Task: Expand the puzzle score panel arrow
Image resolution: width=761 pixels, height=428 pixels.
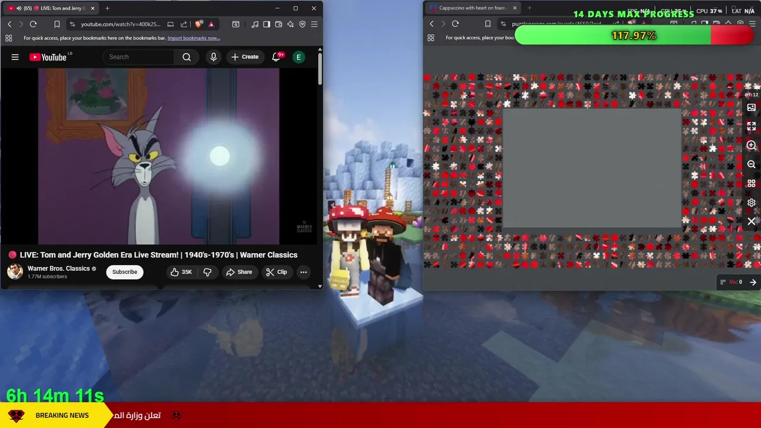Action: [753, 282]
